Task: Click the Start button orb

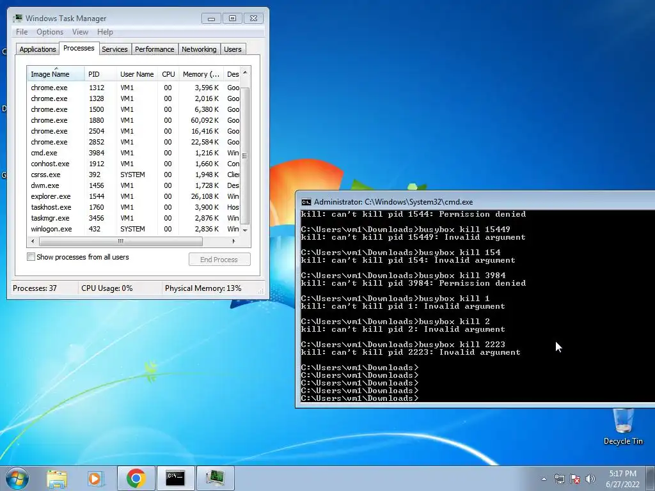Action: pyautogui.click(x=17, y=478)
